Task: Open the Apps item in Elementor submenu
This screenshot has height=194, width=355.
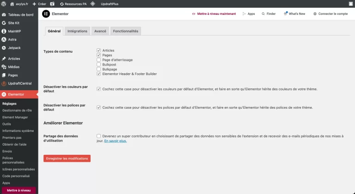Action: click(x=6, y=183)
